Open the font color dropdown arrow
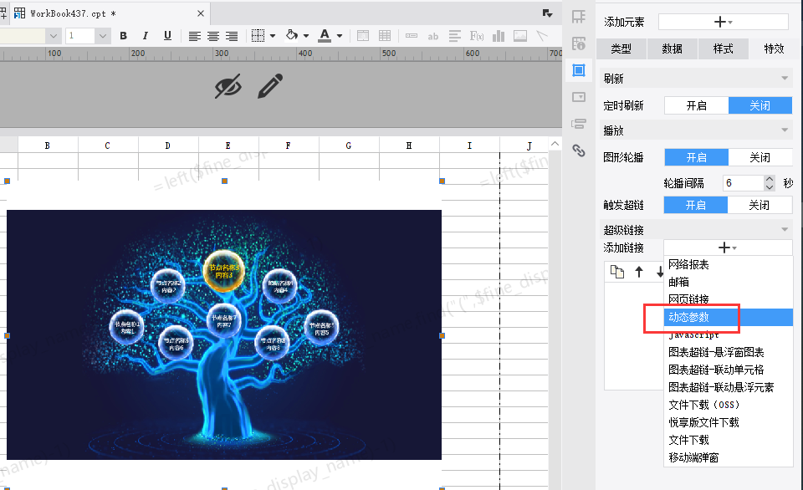803x490 pixels. tap(339, 36)
